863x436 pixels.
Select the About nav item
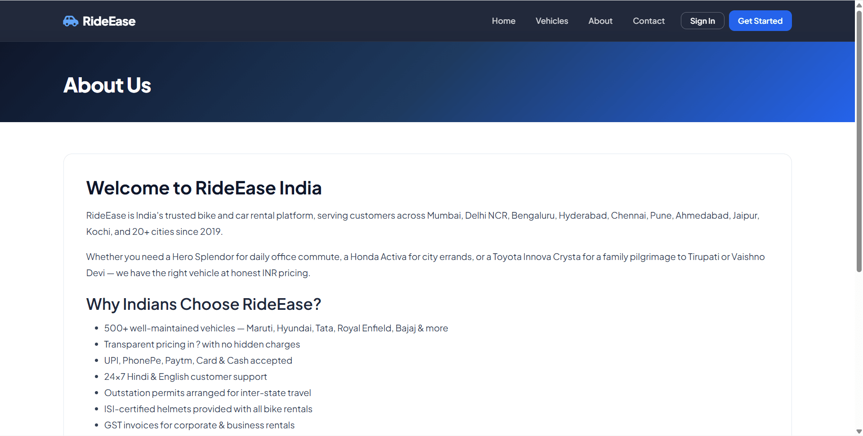(x=600, y=21)
